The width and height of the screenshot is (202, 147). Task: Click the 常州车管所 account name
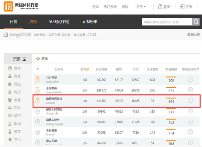point(53,120)
